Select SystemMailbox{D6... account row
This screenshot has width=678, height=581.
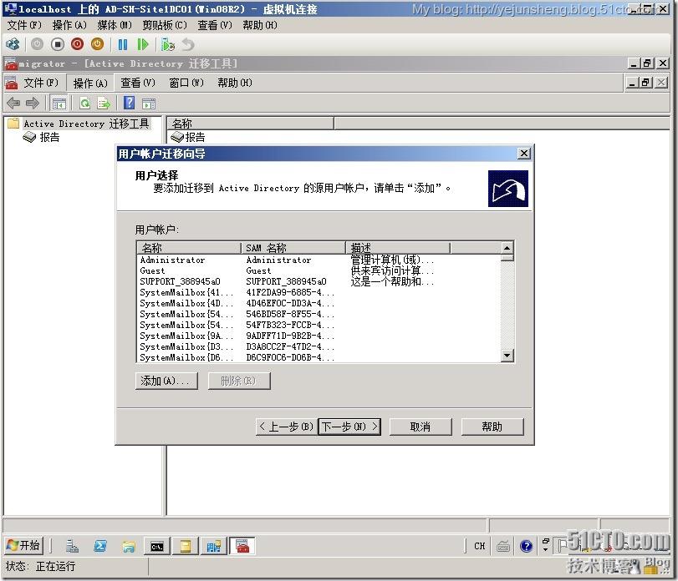pos(319,357)
